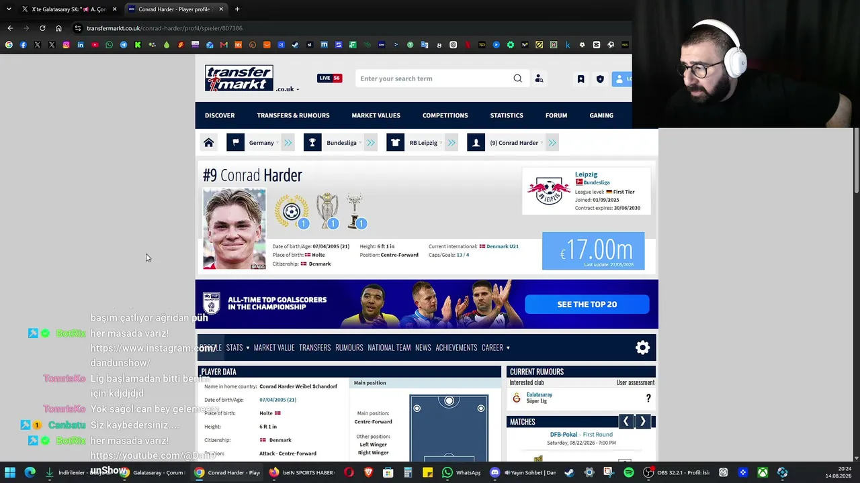
Task: Open the CAREER tab dropdown
Action: point(496,347)
